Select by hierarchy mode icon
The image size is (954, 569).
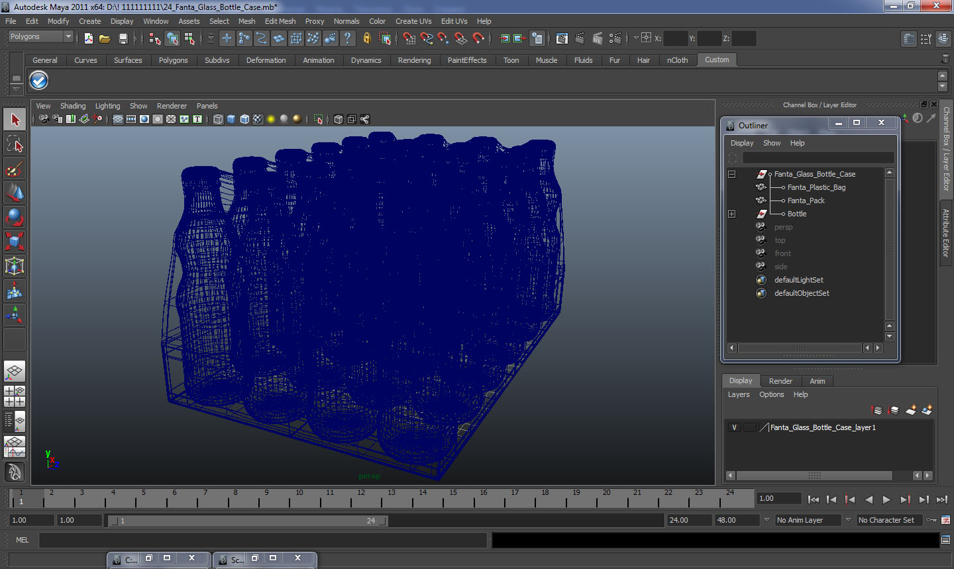[155, 38]
